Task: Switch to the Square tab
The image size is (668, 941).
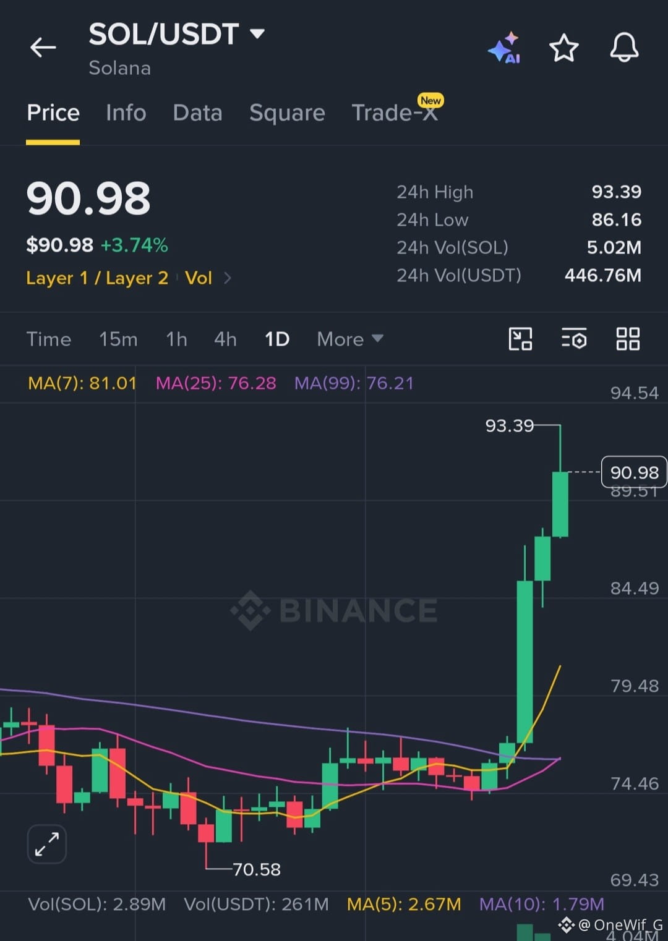Action: (287, 113)
